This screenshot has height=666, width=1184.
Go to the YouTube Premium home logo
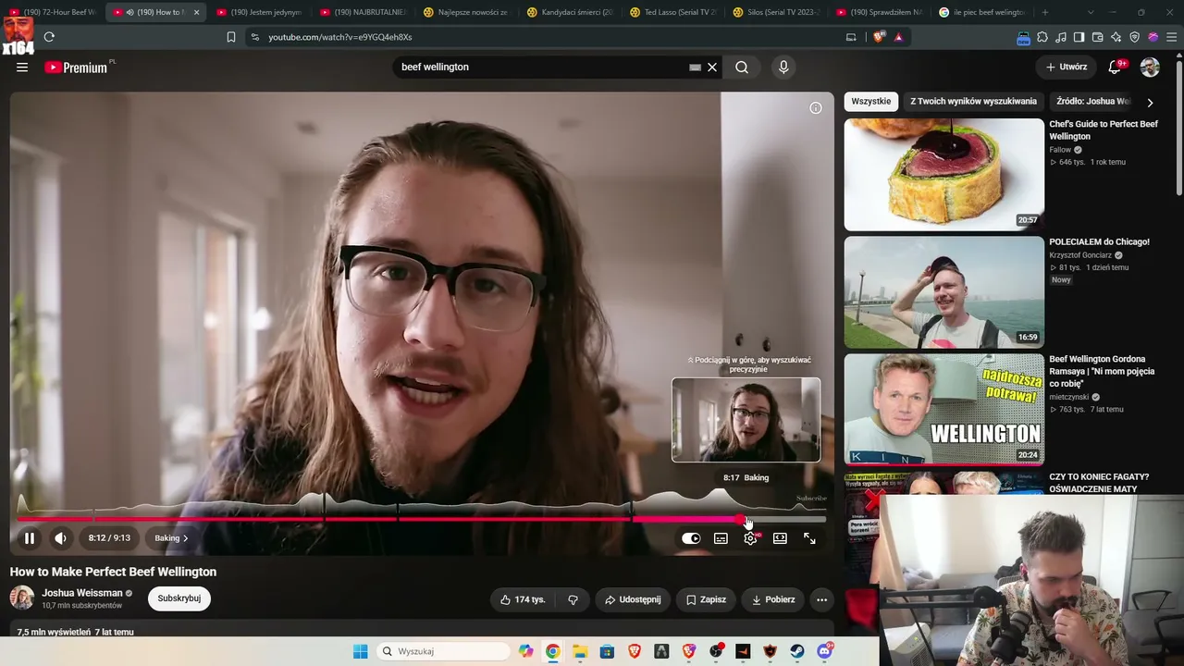(76, 67)
